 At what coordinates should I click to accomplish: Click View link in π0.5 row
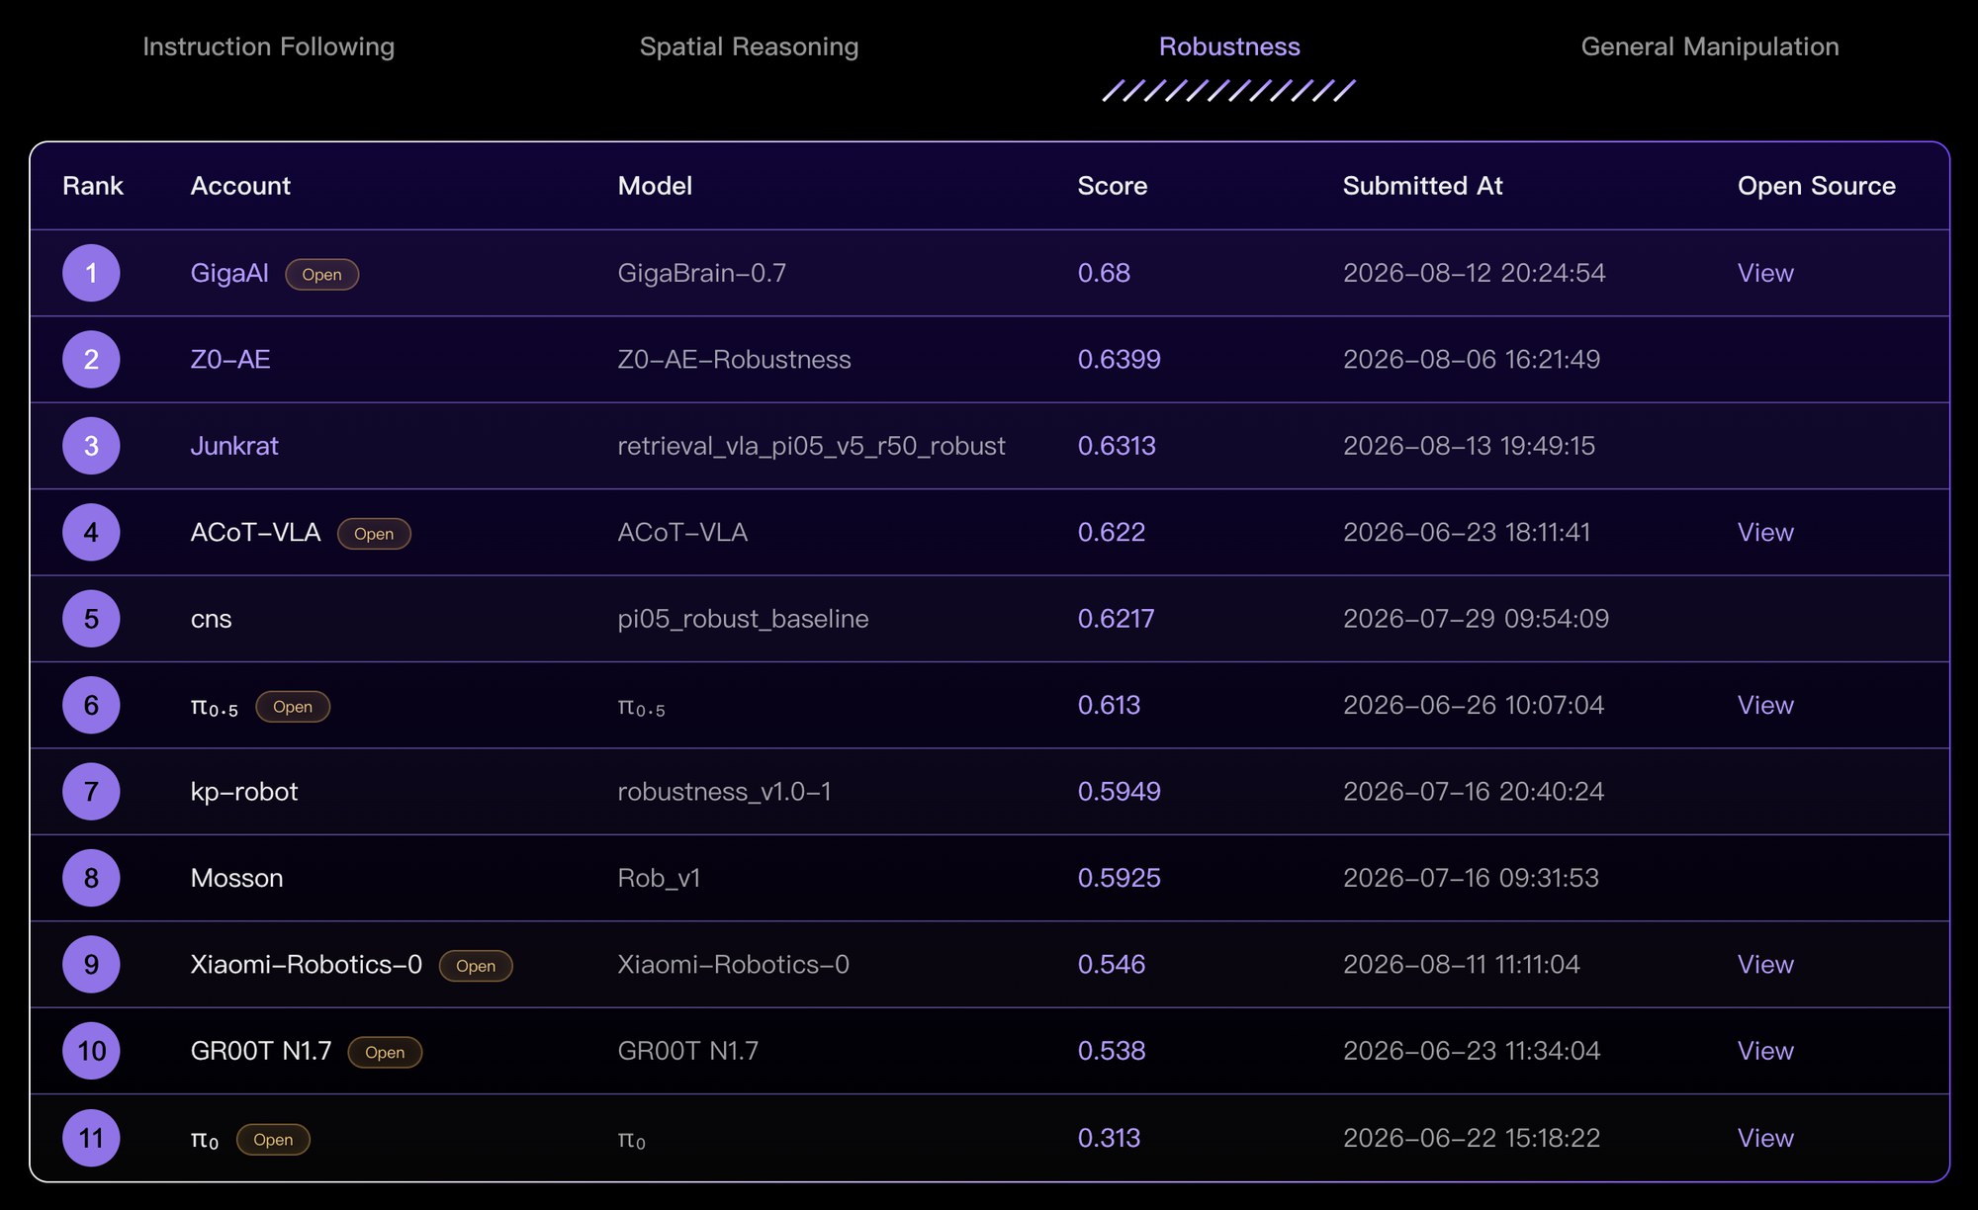(1765, 705)
